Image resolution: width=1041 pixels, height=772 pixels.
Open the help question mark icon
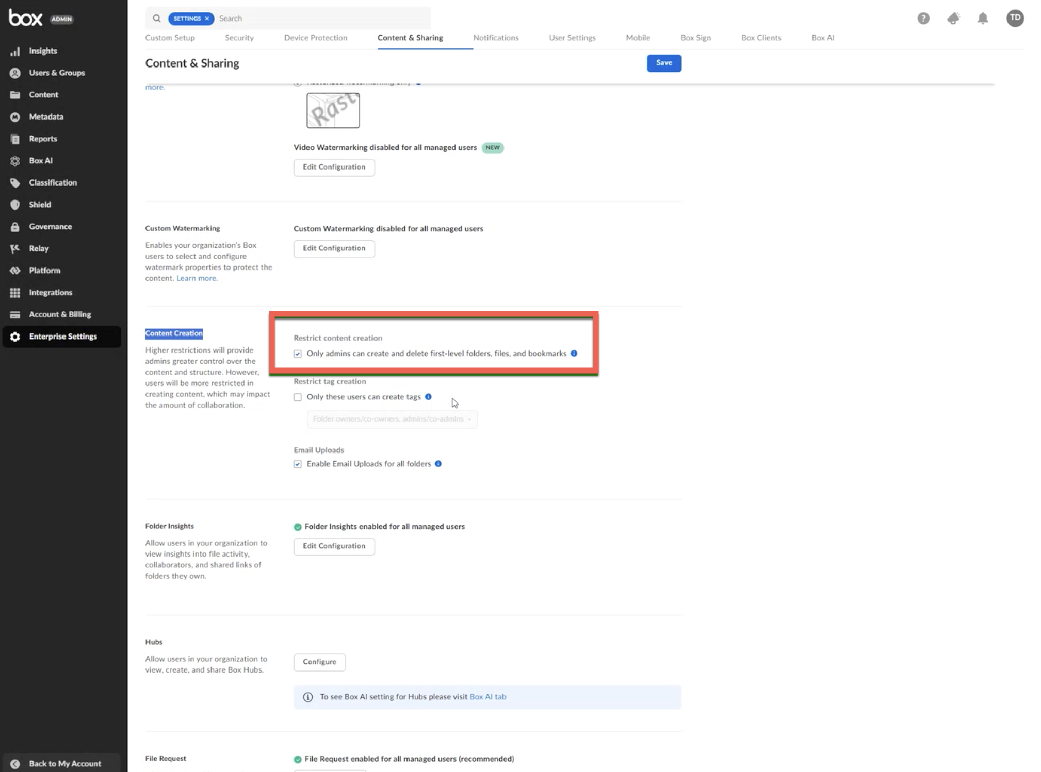(x=923, y=19)
